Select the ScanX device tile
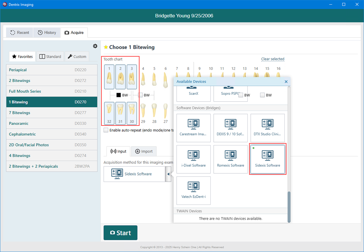 tap(193, 93)
